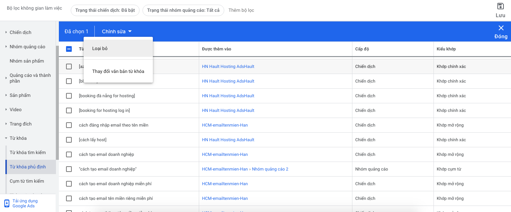Click the Lưu save icon

[500, 6]
